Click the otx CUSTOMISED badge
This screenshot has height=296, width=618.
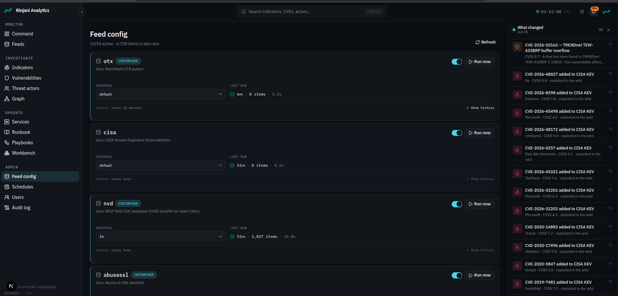click(128, 61)
